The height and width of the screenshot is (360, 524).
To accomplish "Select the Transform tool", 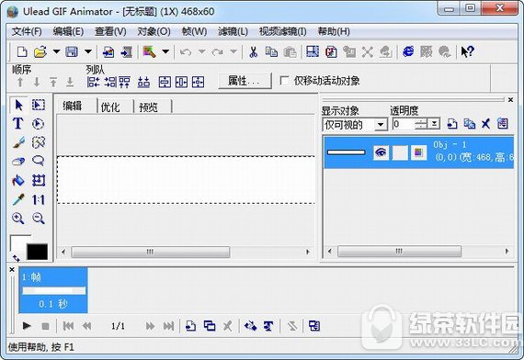I will tap(39, 181).
